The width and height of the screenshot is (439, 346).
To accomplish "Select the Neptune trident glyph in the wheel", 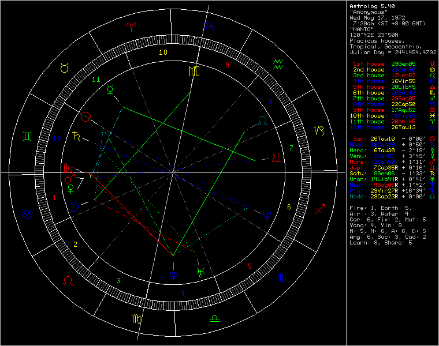I will pos(267,216).
